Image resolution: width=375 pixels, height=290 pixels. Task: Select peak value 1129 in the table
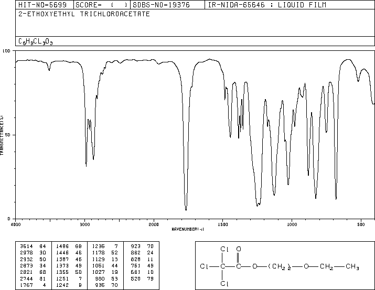click(99, 259)
